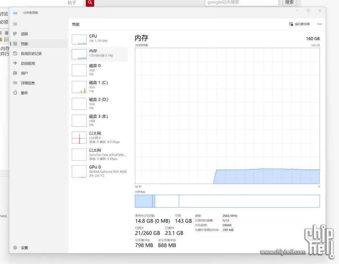This screenshot has width=339, height=264.
Task: Select the CPU performance graph thumbnail
Action: [x=79, y=39]
